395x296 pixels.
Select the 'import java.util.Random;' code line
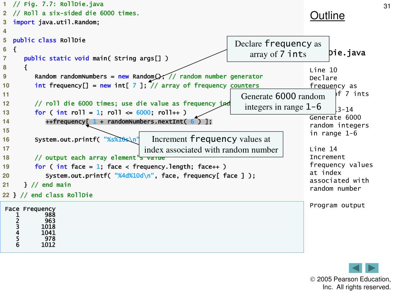[56, 22]
